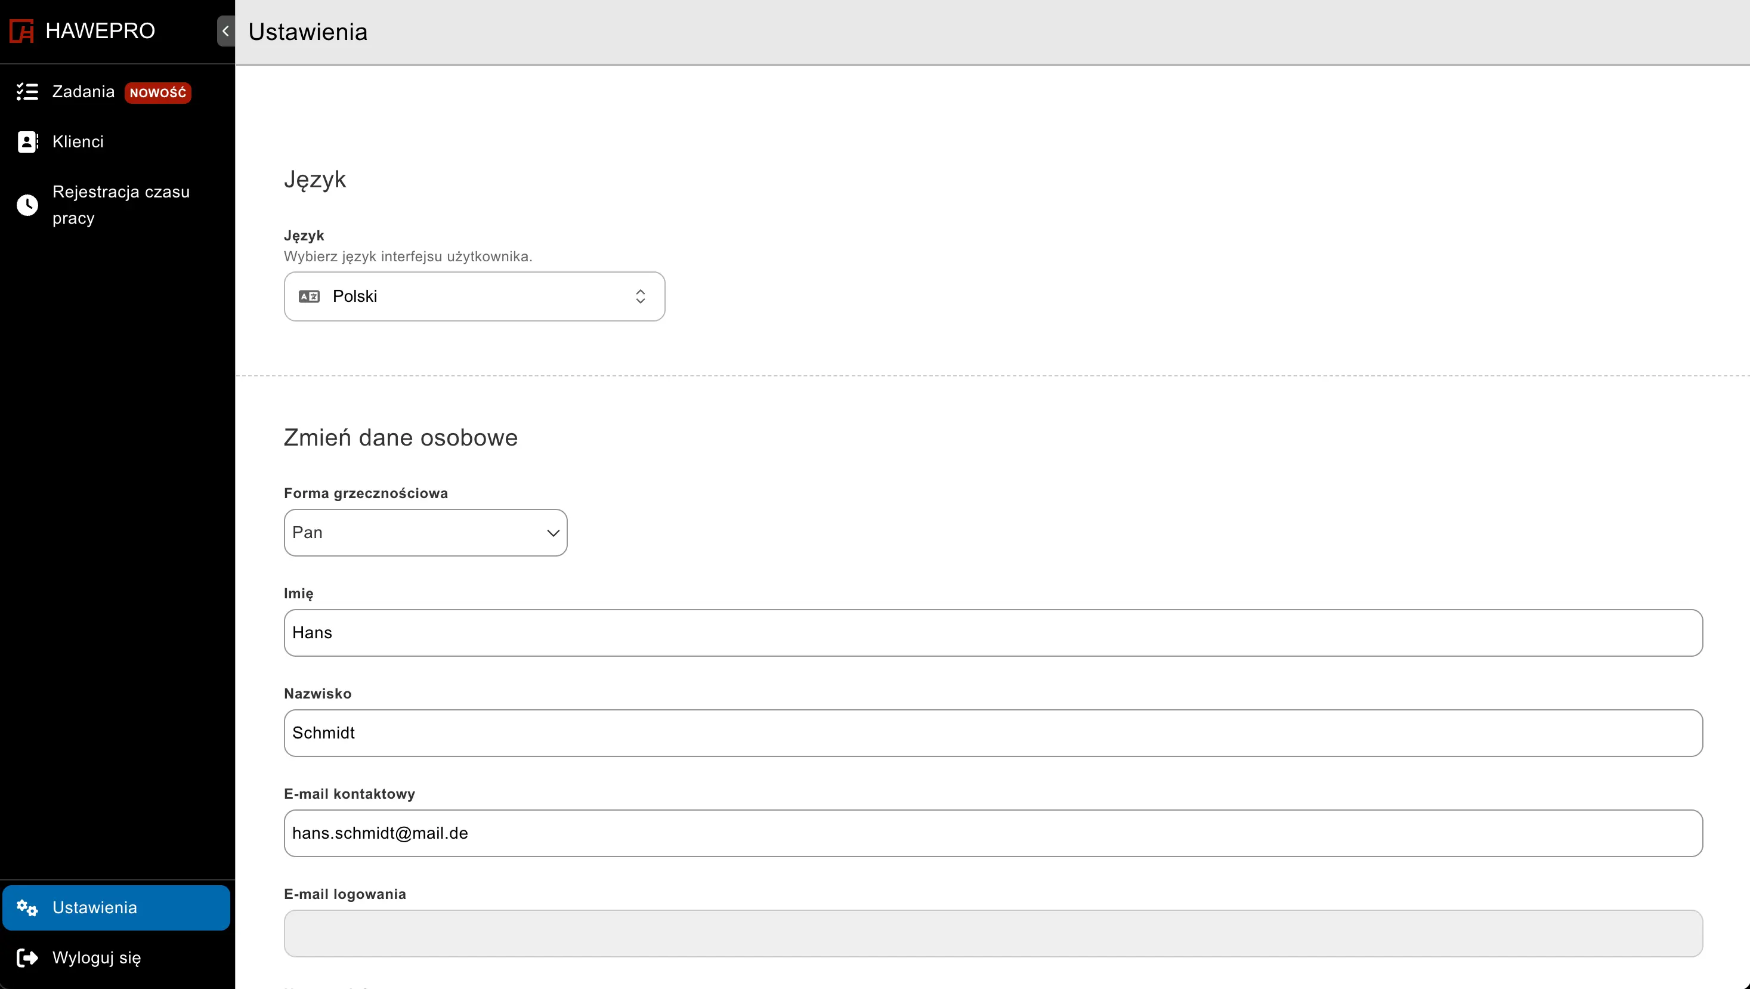Select the Ustawienia menu item
Image resolution: width=1750 pixels, height=989 pixels.
(x=116, y=907)
